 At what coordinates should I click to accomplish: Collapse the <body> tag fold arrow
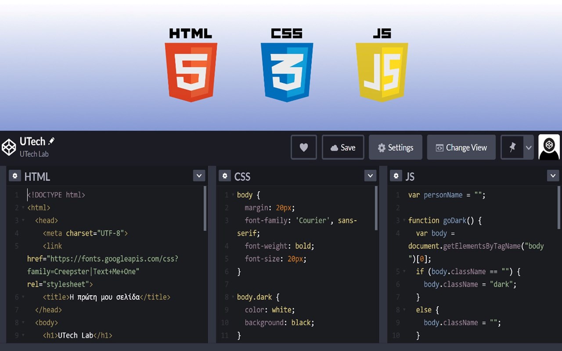(x=23, y=322)
